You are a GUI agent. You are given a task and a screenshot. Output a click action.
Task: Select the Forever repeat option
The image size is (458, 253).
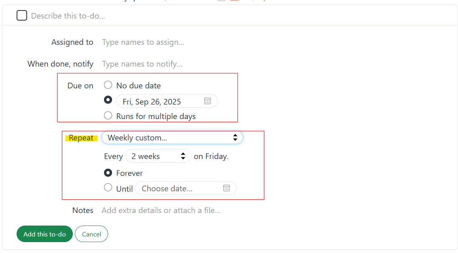(108, 173)
